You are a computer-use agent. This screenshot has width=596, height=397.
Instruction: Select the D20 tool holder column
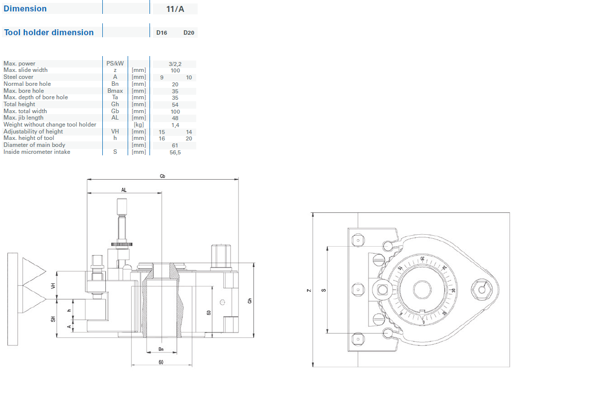click(189, 33)
